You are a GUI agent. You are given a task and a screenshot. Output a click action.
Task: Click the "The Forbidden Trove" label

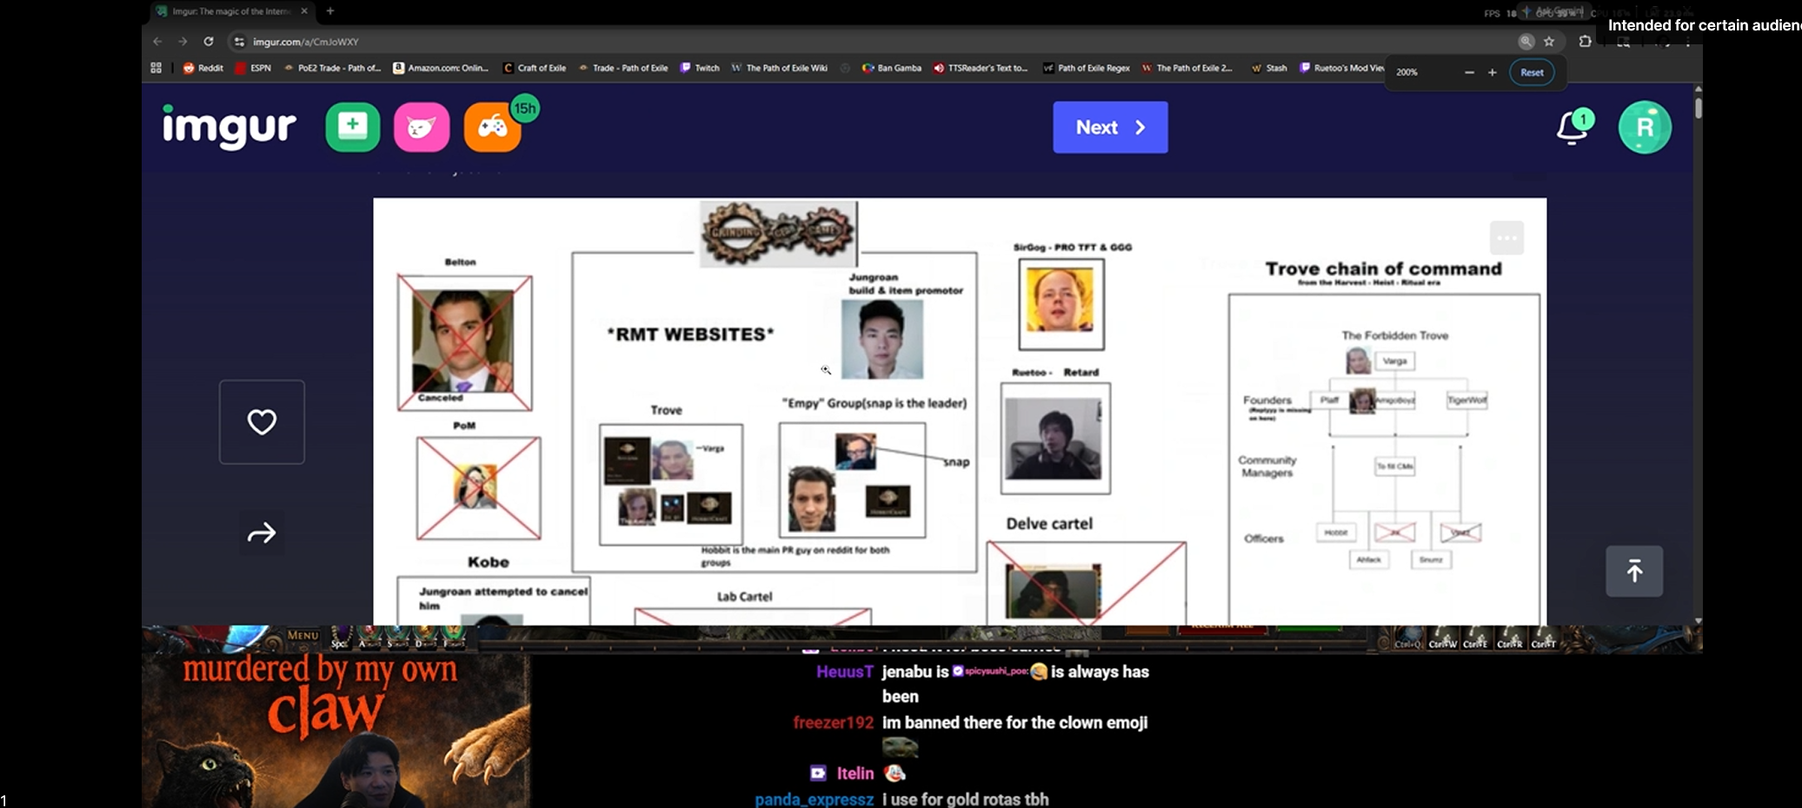click(1394, 335)
